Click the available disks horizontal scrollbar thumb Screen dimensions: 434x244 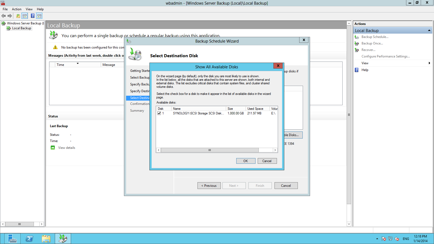[x=210, y=150]
